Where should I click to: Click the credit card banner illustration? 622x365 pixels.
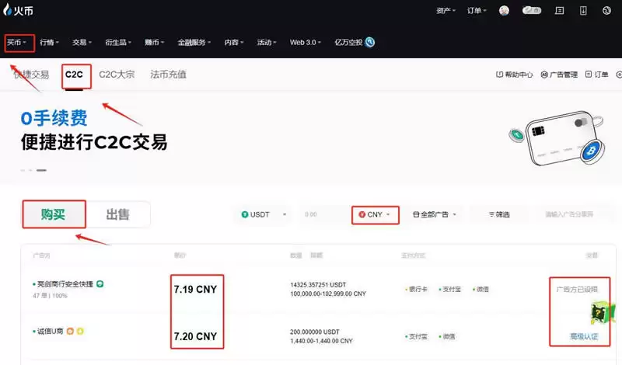pyautogui.click(x=557, y=137)
